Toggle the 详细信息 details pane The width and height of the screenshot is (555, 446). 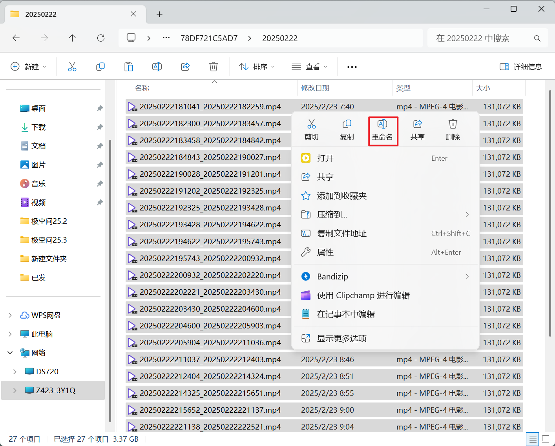(521, 67)
